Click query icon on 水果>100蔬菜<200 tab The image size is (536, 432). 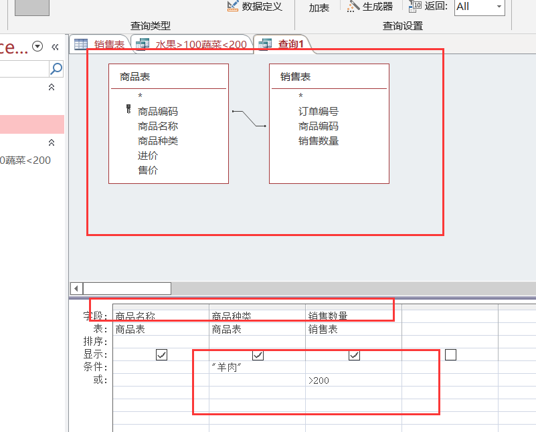[x=143, y=43]
